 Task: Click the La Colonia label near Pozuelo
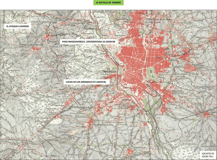[23, 53]
